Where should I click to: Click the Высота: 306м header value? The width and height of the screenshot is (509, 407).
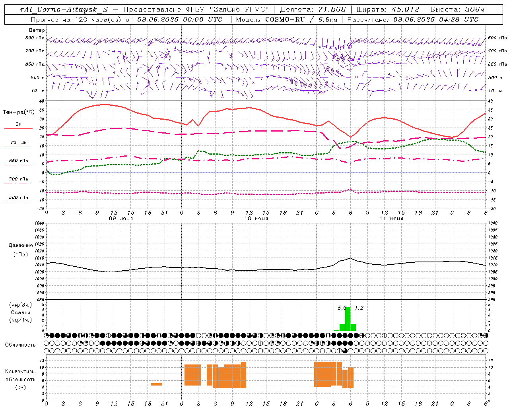[457, 10]
